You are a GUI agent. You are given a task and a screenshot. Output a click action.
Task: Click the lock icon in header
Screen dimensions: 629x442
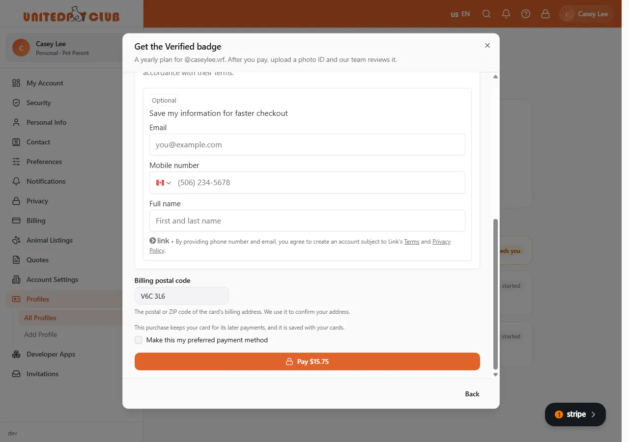coord(545,14)
